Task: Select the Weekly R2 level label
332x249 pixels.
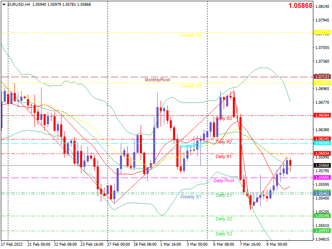Action: [191, 35]
